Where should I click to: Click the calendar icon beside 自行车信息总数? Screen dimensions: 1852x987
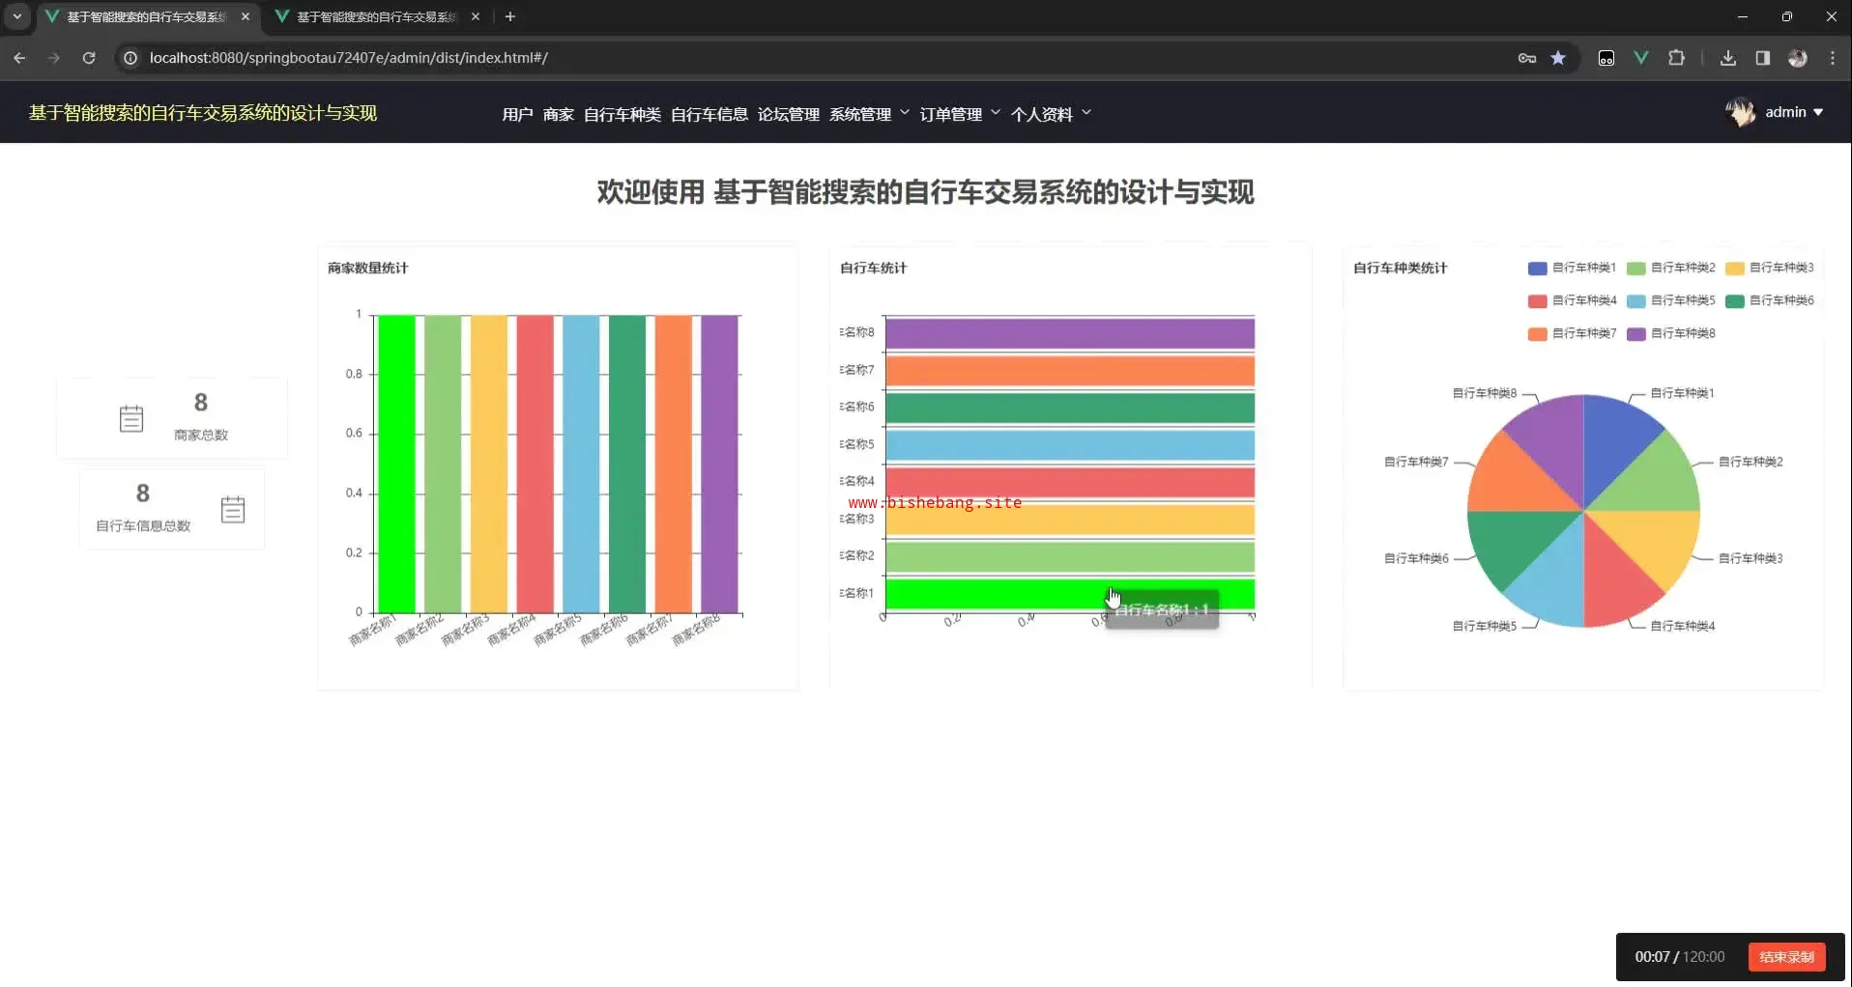coord(233,509)
